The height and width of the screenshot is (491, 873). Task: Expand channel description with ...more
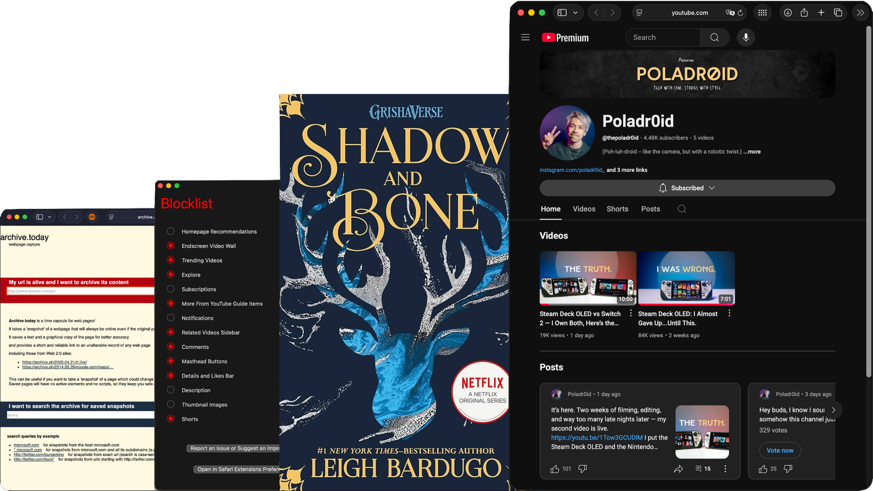(x=752, y=152)
